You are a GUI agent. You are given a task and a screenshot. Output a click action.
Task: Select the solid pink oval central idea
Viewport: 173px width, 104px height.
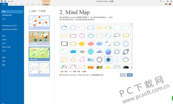pyautogui.click(x=91, y=44)
